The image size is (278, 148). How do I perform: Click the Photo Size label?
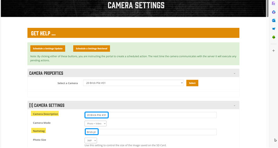(39, 140)
